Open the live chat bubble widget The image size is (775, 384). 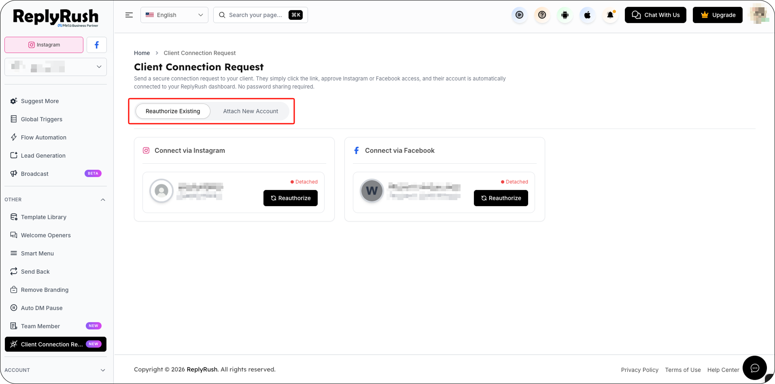[755, 368]
